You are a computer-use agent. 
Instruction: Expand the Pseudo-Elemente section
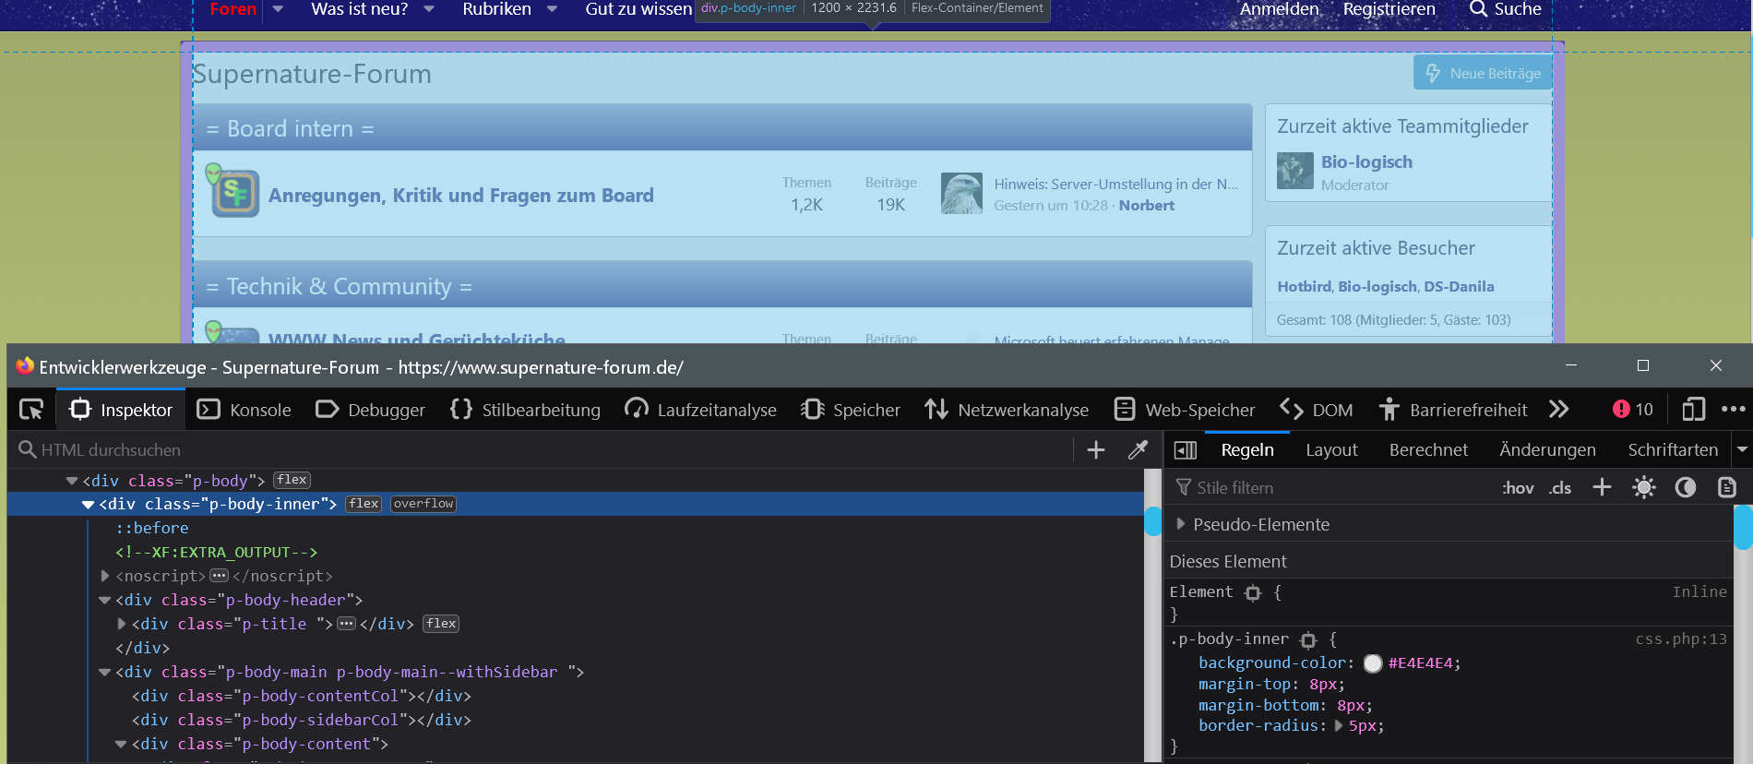1180,524
